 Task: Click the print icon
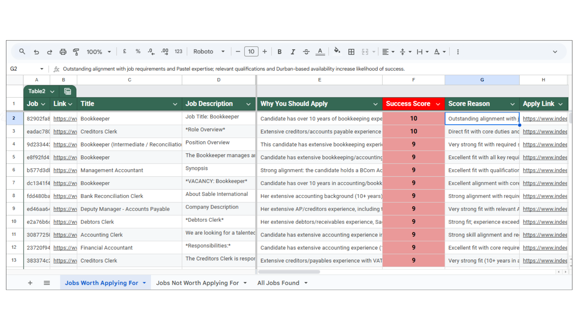[x=63, y=52]
